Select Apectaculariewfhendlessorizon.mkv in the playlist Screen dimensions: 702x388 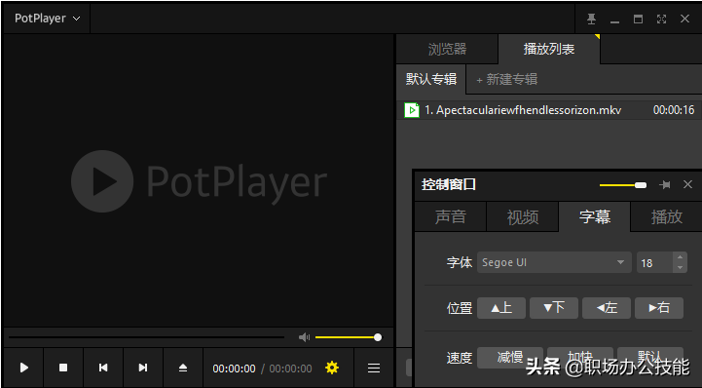click(549, 110)
